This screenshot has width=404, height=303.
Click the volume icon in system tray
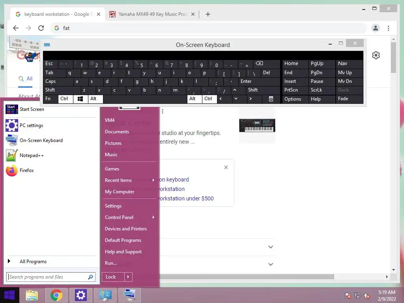tap(367, 296)
